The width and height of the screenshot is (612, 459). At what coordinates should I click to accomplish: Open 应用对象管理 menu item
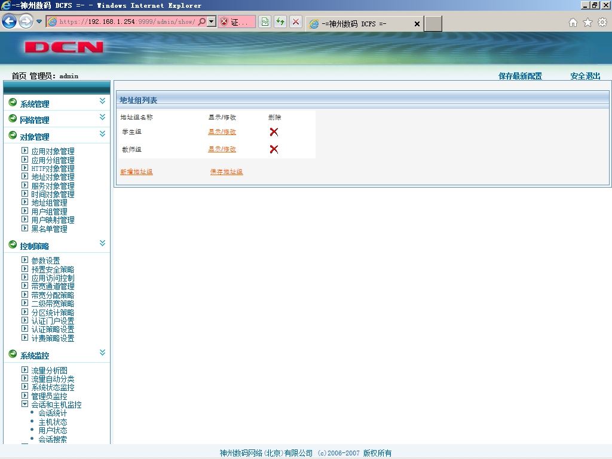click(53, 151)
